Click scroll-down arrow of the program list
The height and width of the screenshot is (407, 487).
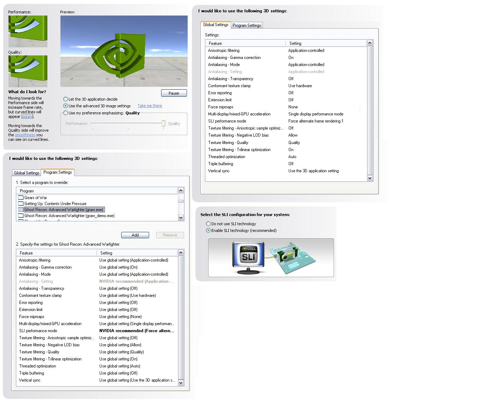pyautogui.click(x=181, y=218)
